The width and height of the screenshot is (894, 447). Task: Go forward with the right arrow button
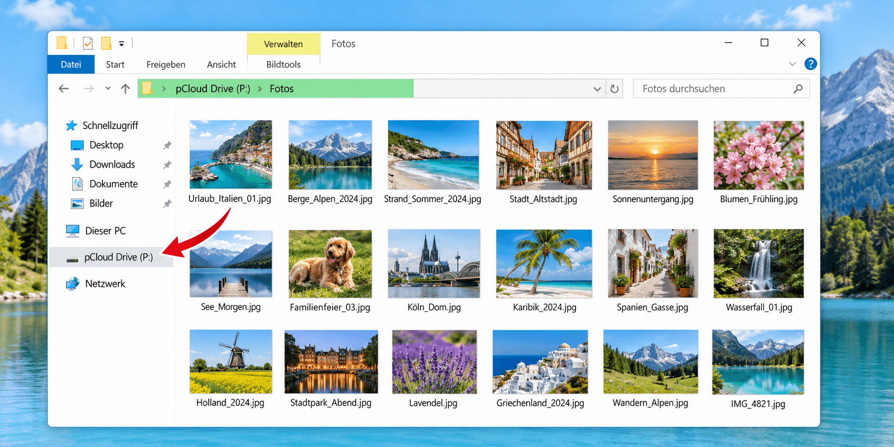pyautogui.click(x=89, y=89)
